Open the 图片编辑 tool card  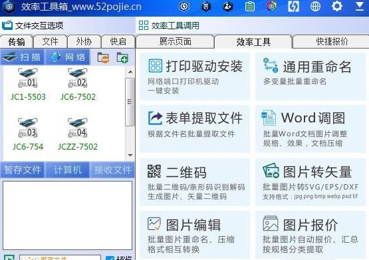pos(195,235)
